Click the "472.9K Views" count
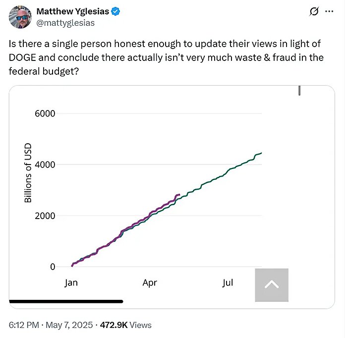This screenshot has height=338, width=347. click(126, 325)
